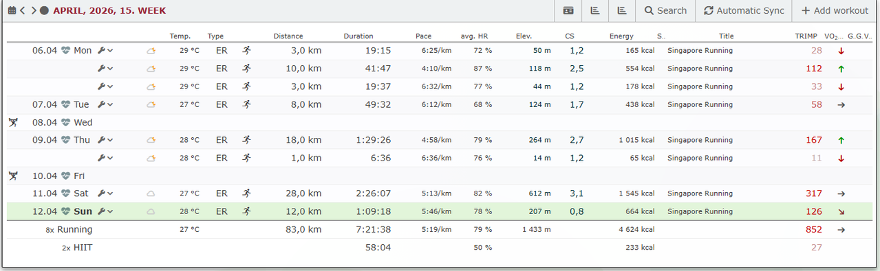Click the running sport icon for the 28,0 km run
Viewport: 880px width, 271px height.
(246, 193)
